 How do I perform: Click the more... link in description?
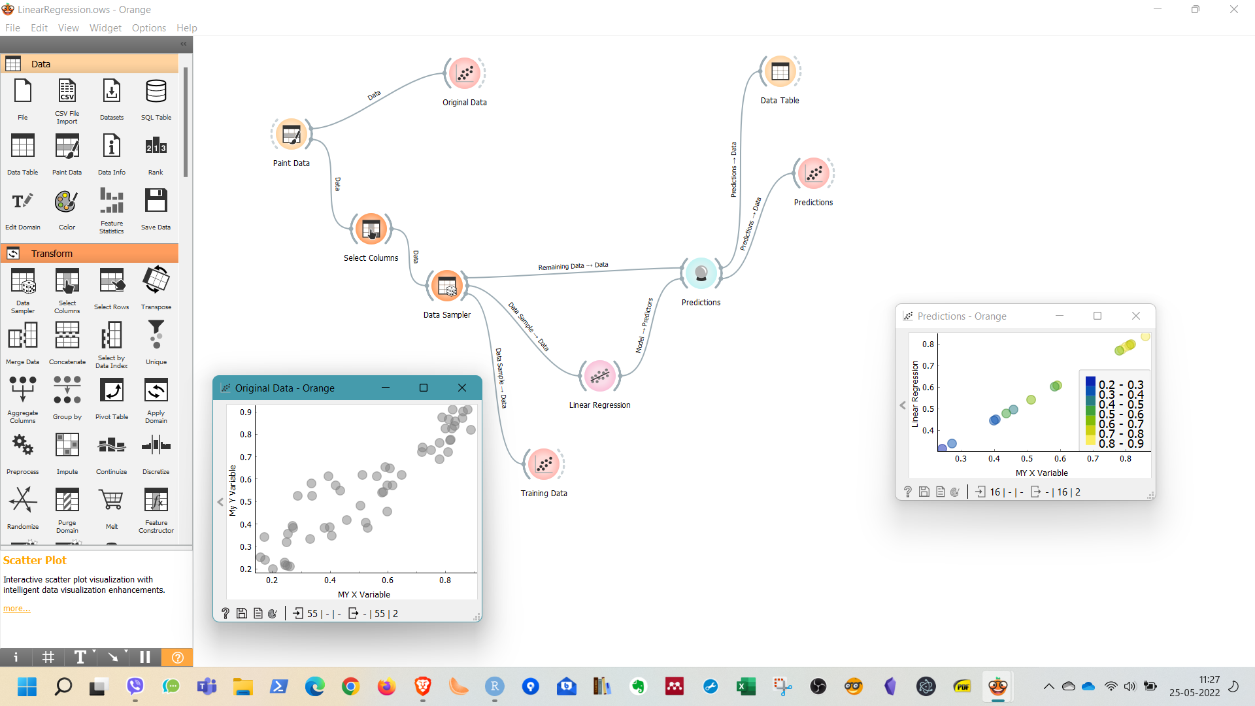click(17, 609)
